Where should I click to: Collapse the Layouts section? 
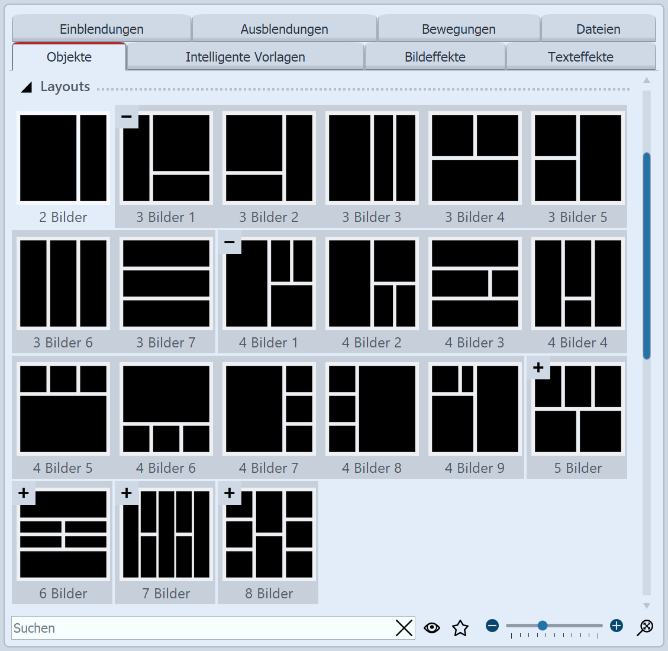[27, 86]
